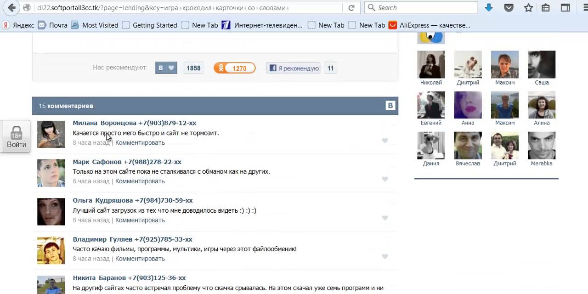Click the Facebook Я рекомендую button
Screen dimensions: 588x294
294,68
